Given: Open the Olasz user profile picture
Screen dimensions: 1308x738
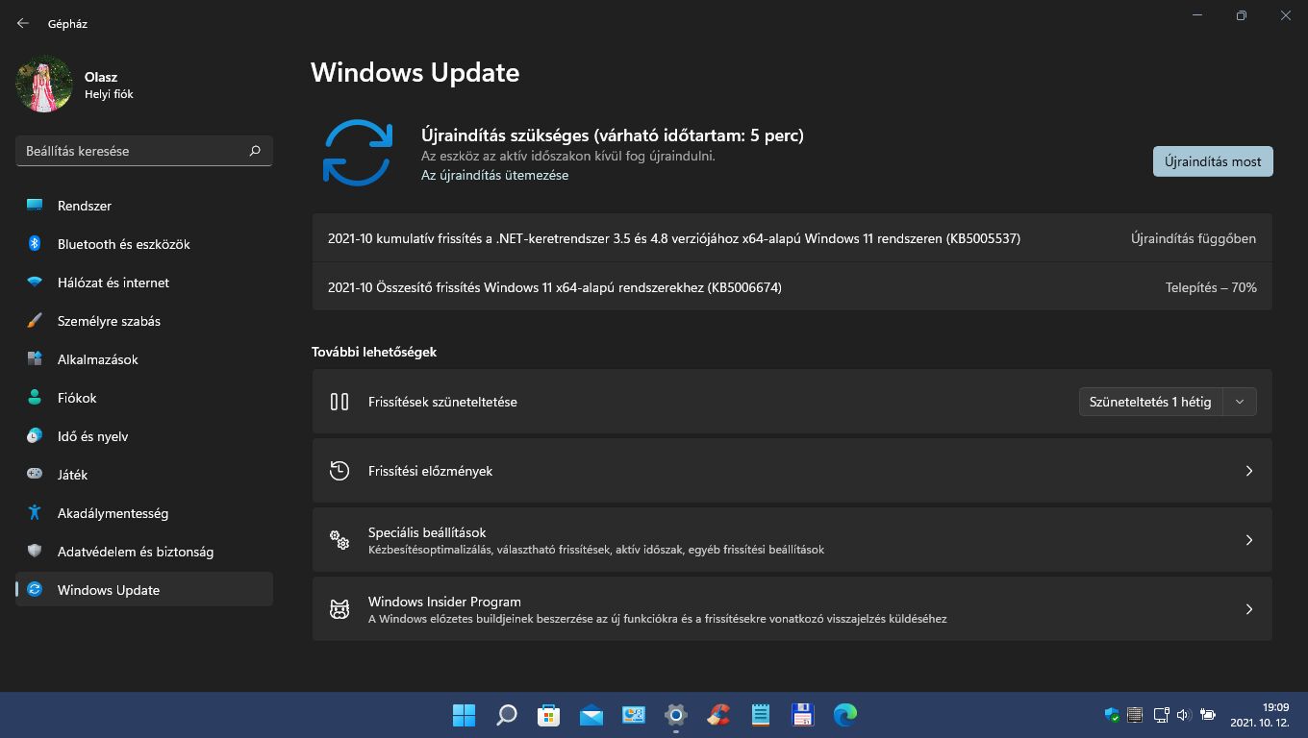Looking at the screenshot, I should 44,85.
